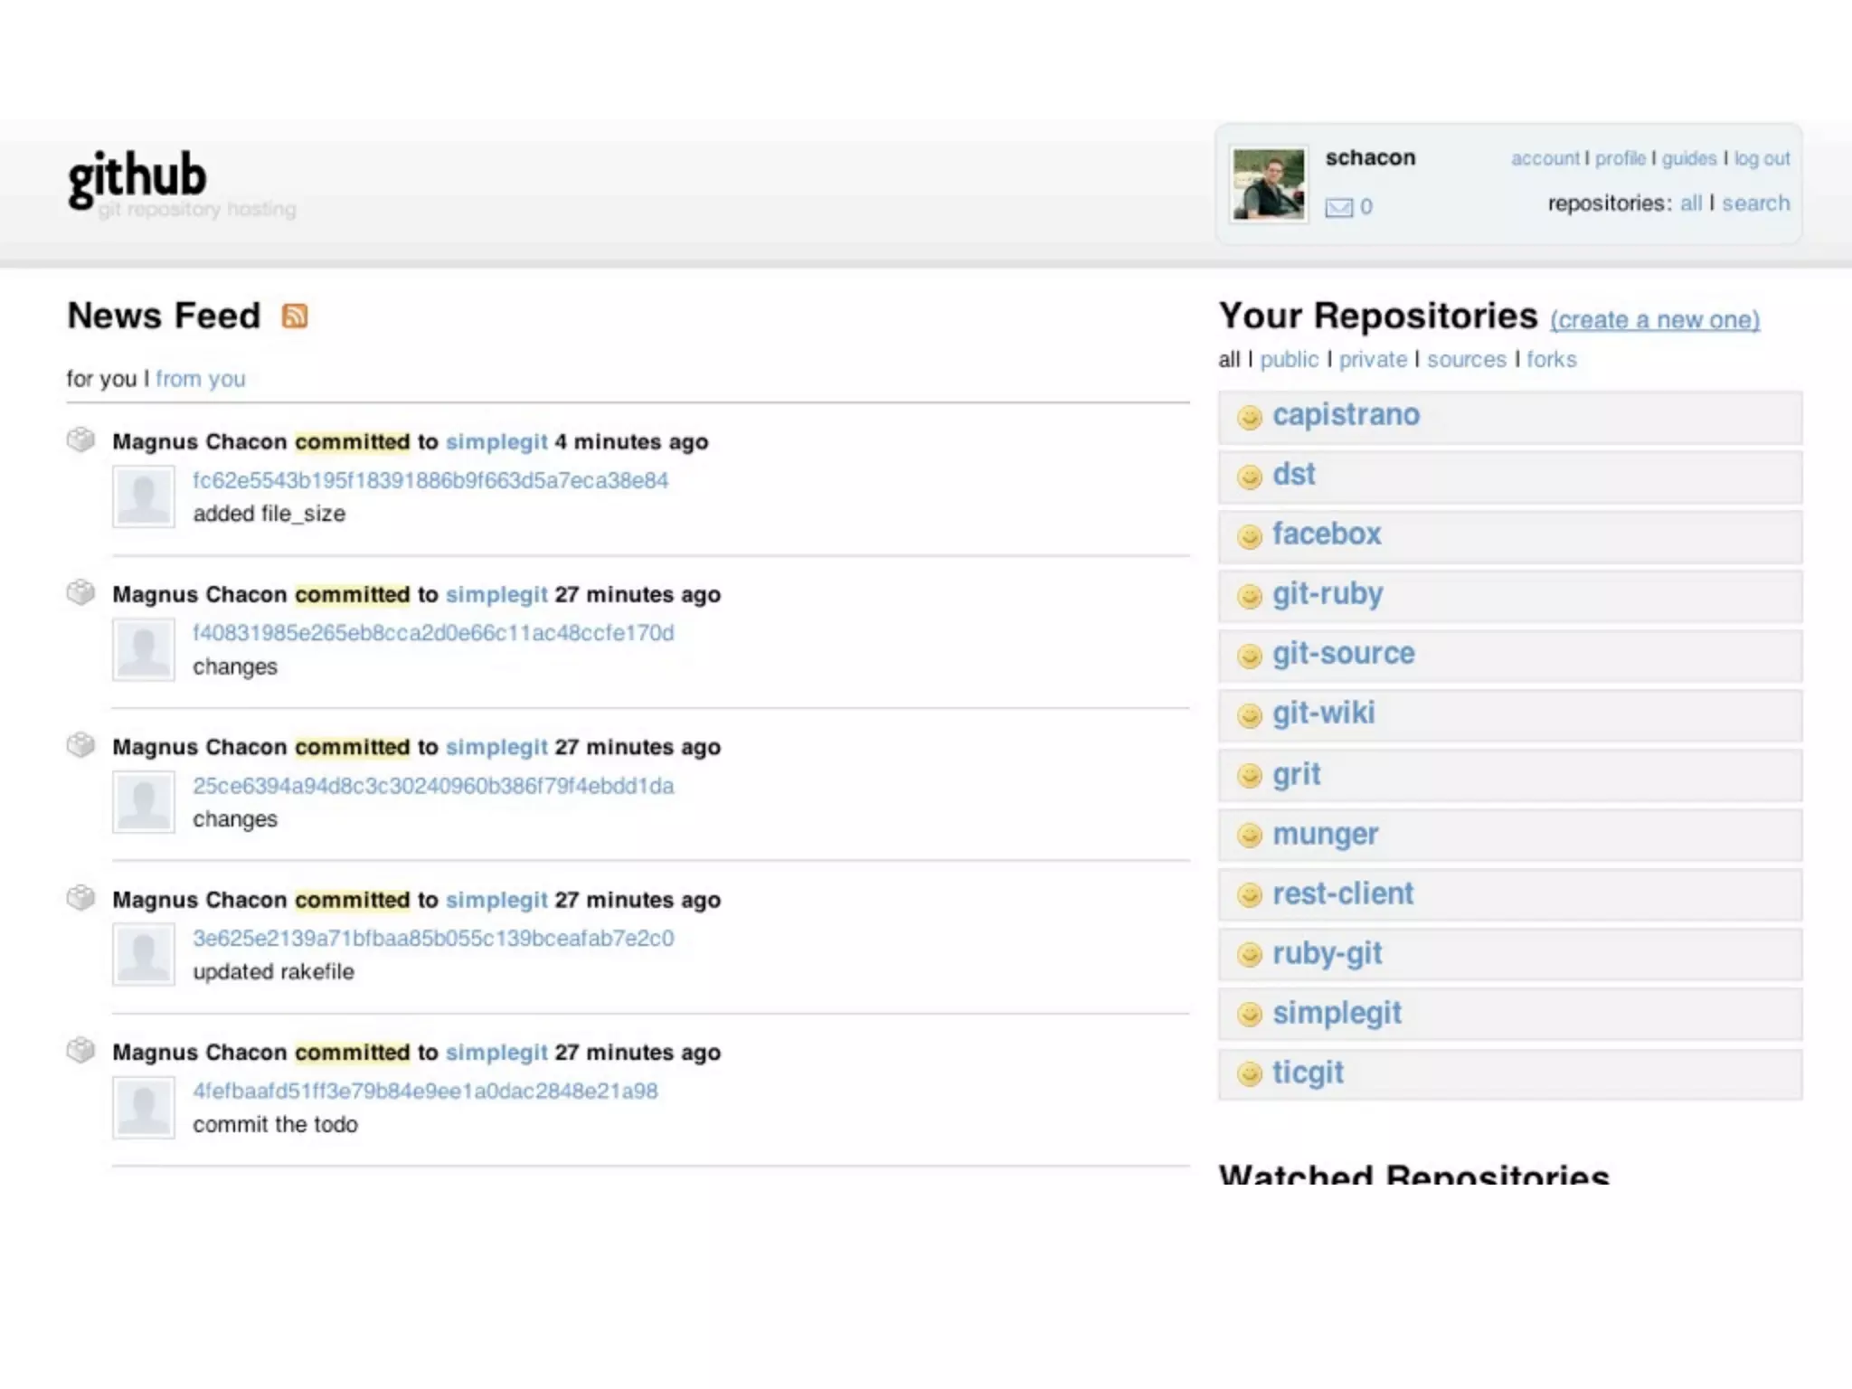Open the inbox envelope icon
The height and width of the screenshot is (1389, 1852).
[x=1338, y=208]
